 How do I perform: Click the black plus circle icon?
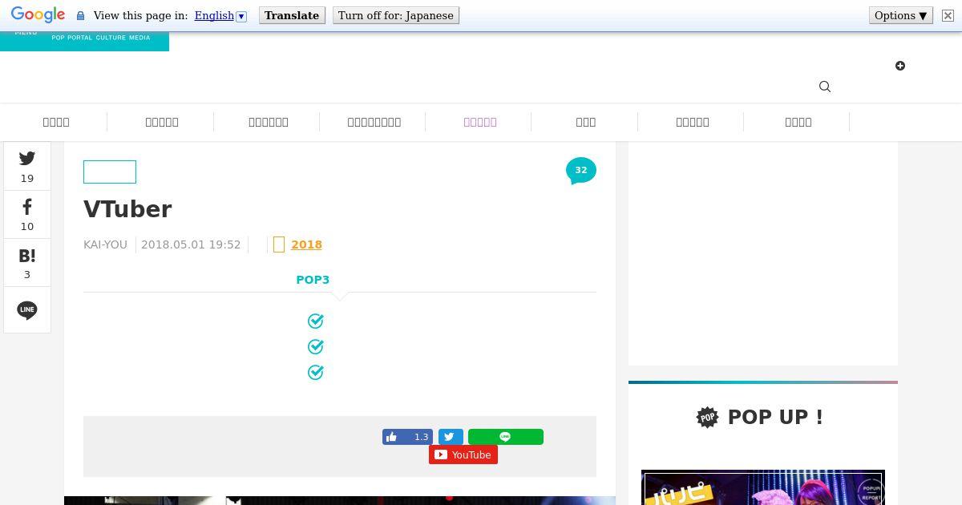[900, 66]
